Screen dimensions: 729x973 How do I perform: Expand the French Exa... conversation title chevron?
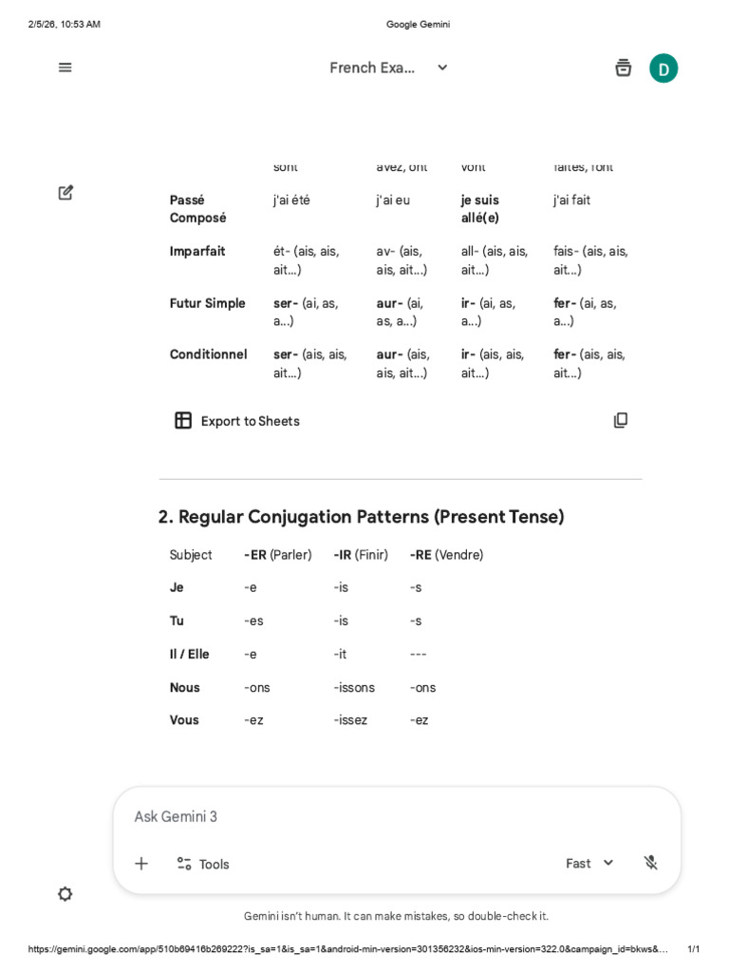[442, 67]
